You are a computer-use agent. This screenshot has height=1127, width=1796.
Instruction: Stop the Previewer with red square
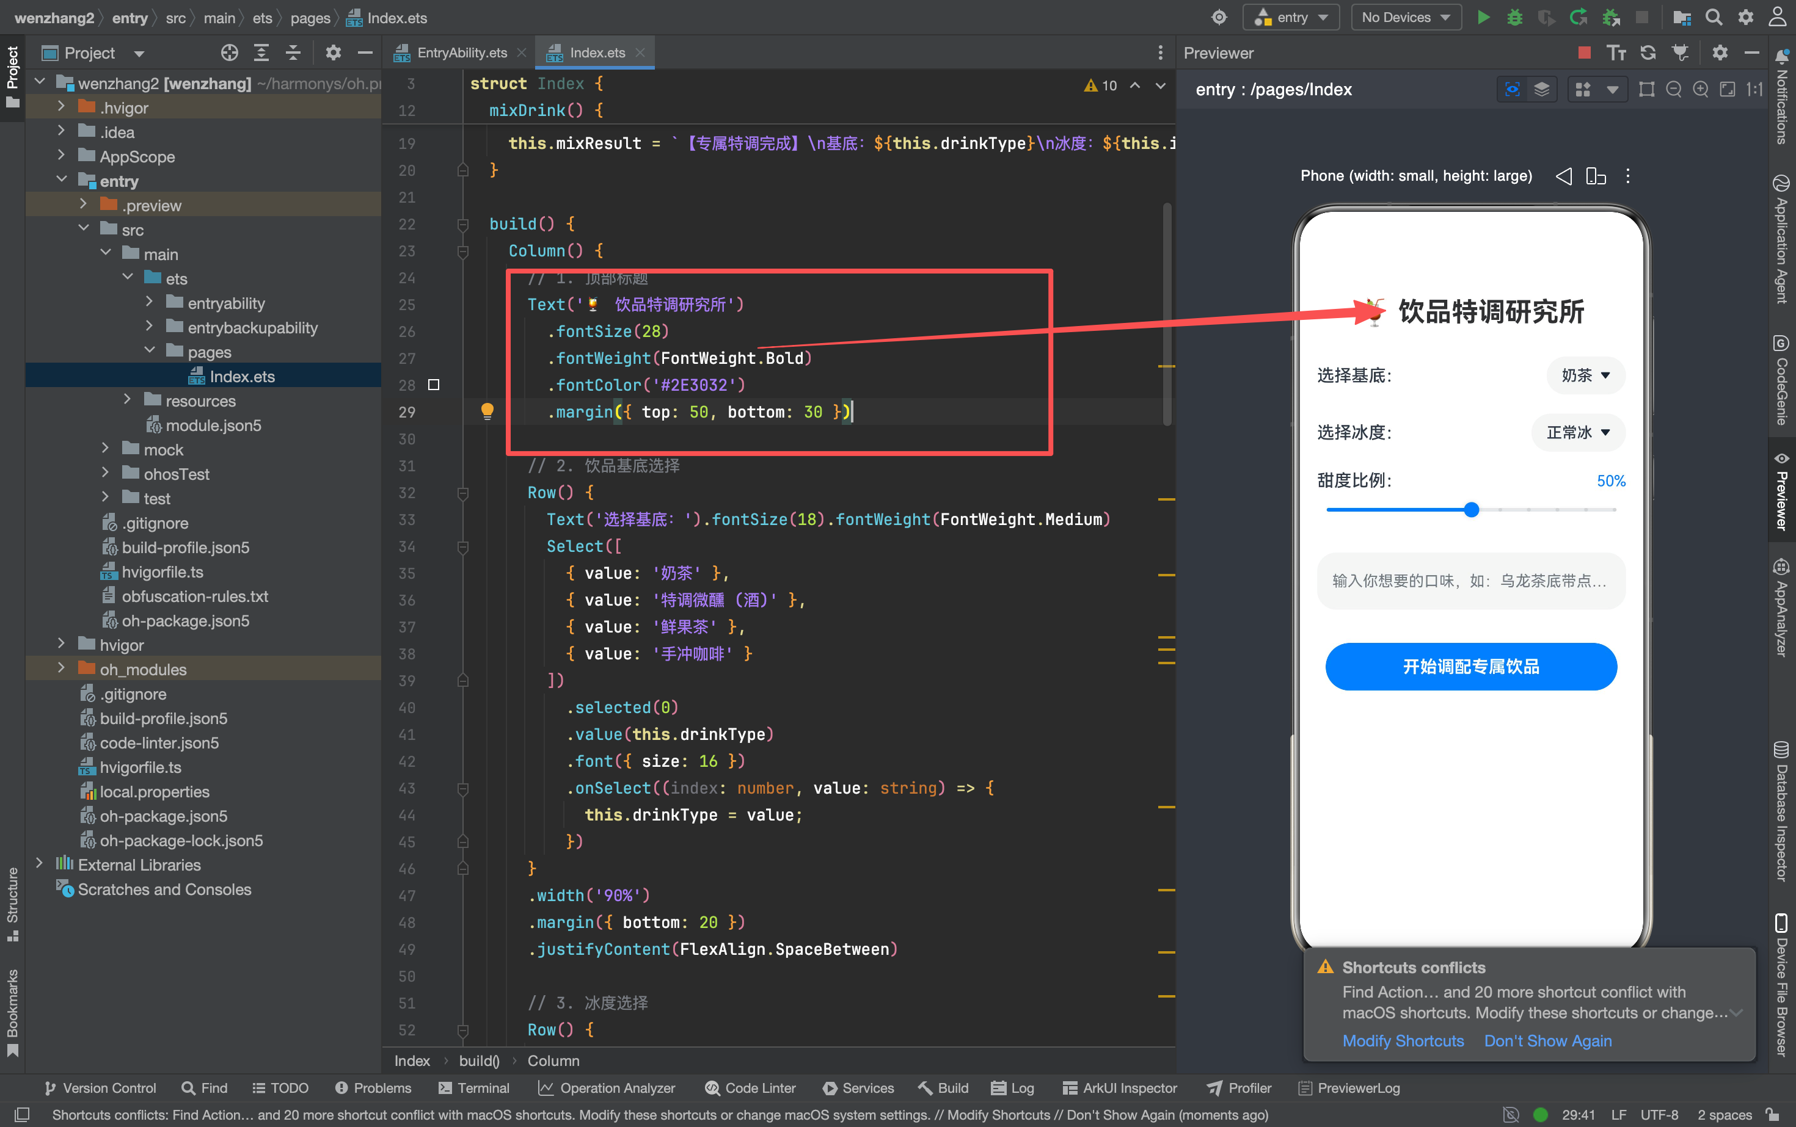(1585, 53)
